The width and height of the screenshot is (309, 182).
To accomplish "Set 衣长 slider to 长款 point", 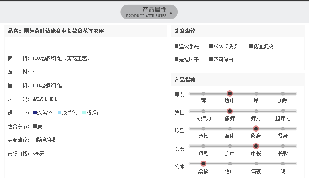I will click(x=283, y=146).
